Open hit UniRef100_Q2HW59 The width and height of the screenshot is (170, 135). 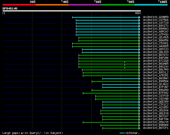156,17
